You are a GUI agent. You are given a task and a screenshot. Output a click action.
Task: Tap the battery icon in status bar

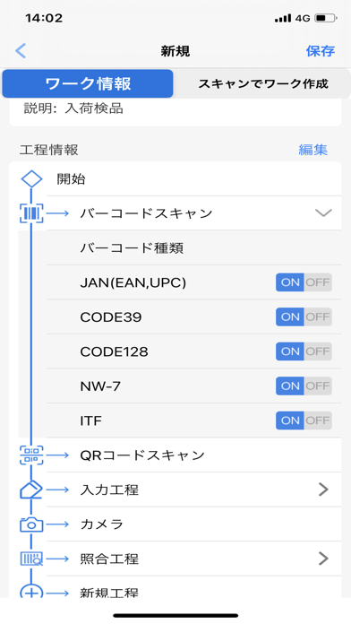click(326, 18)
